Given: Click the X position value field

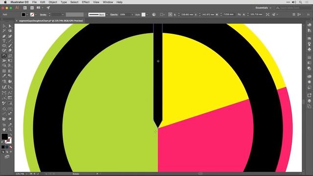Looking at the screenshot, I should click(187, 15).
